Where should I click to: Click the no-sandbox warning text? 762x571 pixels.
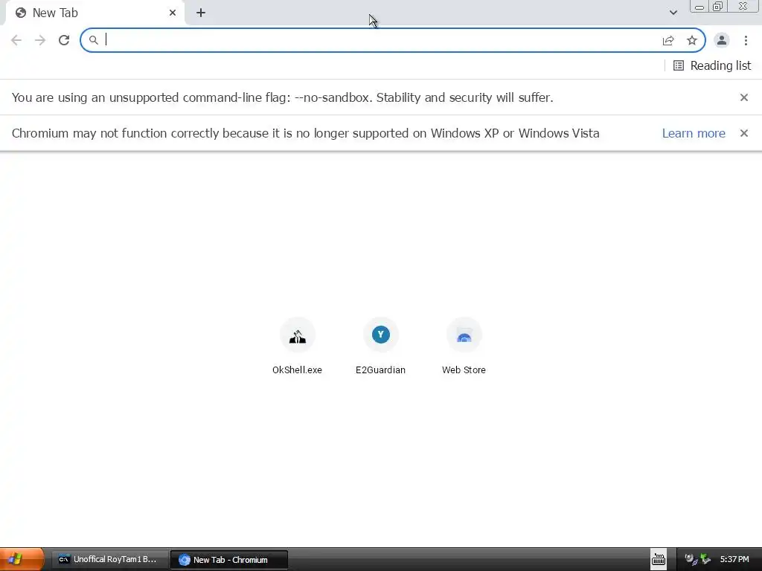[282, 97]
